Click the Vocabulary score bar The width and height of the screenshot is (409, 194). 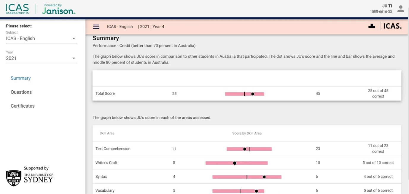[225, 191]
